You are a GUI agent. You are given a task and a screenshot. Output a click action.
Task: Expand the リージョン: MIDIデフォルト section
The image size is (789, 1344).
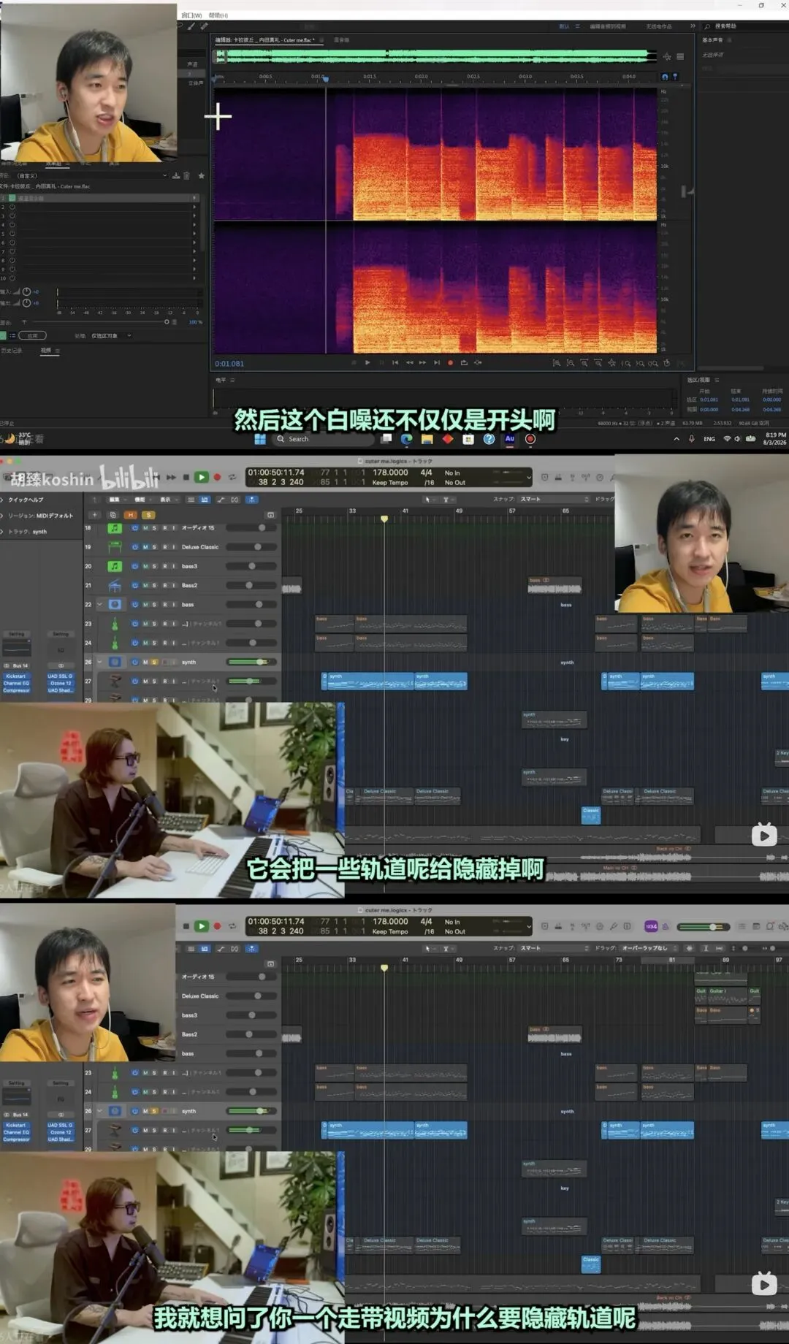3,516
